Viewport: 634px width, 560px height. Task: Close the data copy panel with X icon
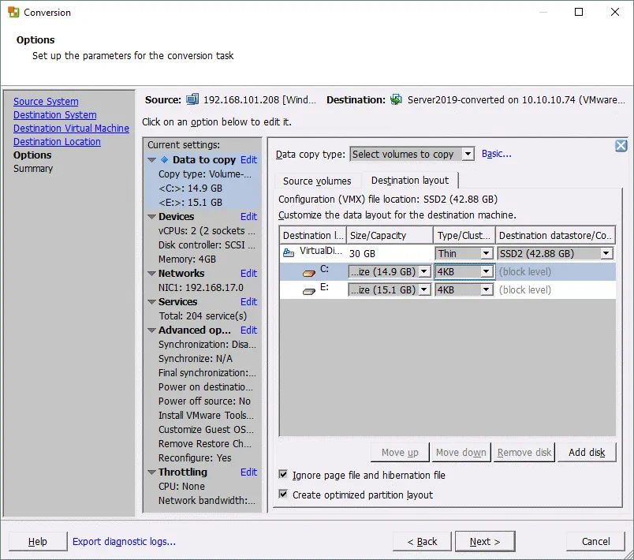coord(621,146)
